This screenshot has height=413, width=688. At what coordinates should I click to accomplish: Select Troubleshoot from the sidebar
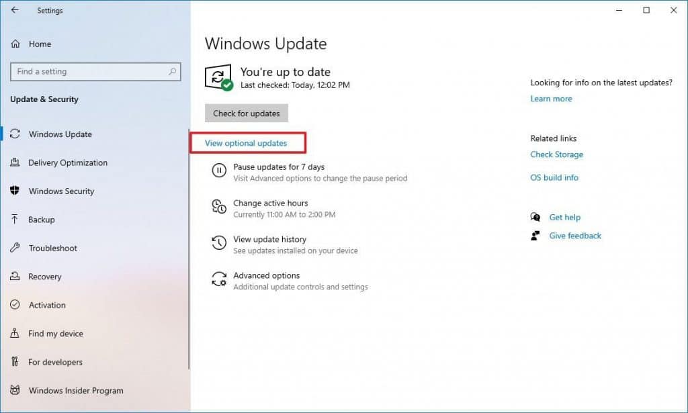point(52,248)
